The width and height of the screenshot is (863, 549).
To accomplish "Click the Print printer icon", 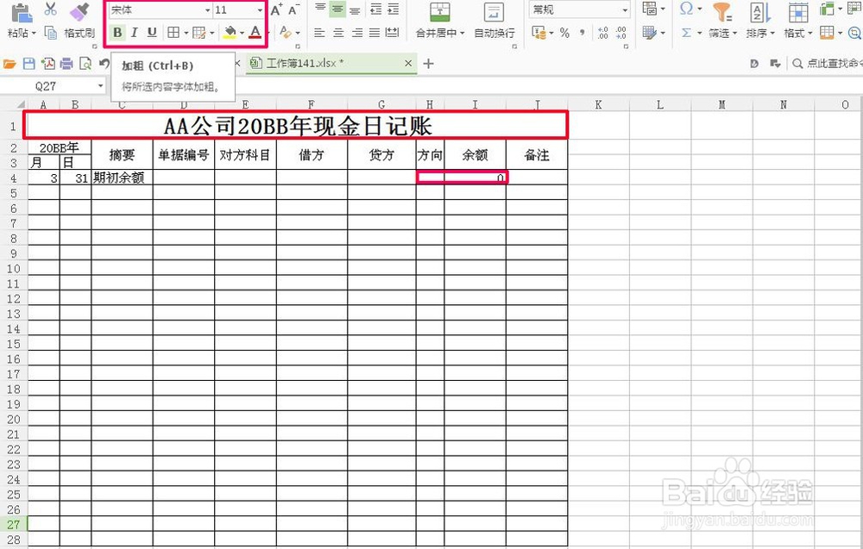I will [66, 64].
